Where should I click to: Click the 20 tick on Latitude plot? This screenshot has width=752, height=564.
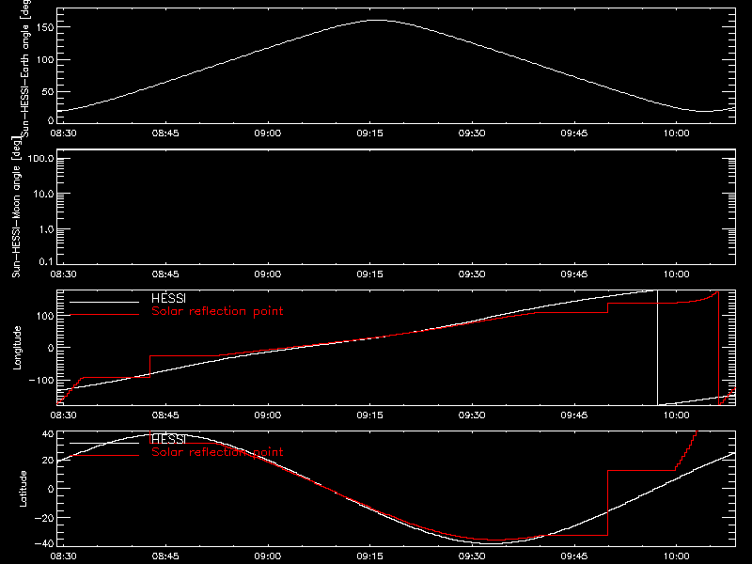pyautogui.click(x=48, y=461)
